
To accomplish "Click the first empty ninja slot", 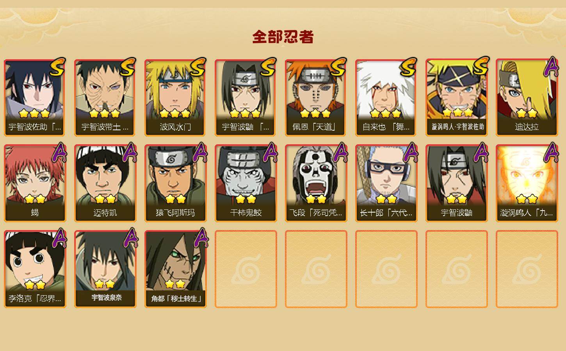I will coord(246,269).
